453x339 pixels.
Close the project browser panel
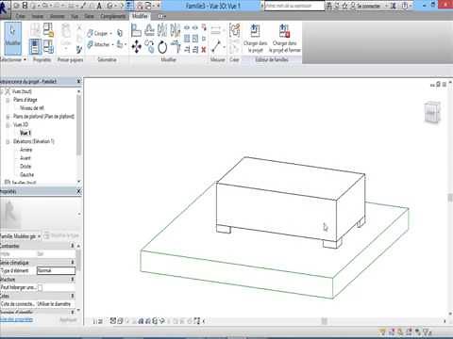(78, 81)
